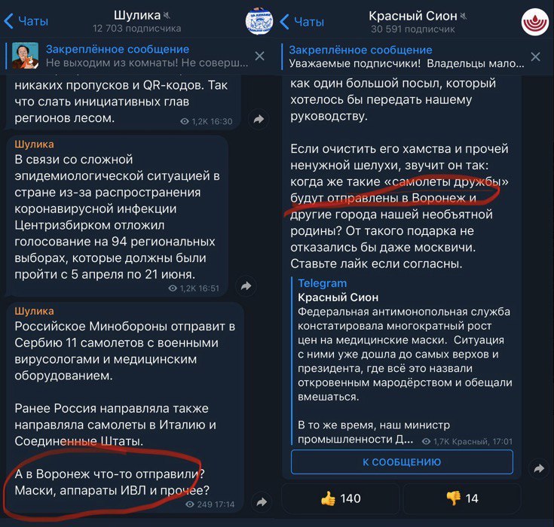Forward the Центризбирком message from 16:51

click(246, 286)
